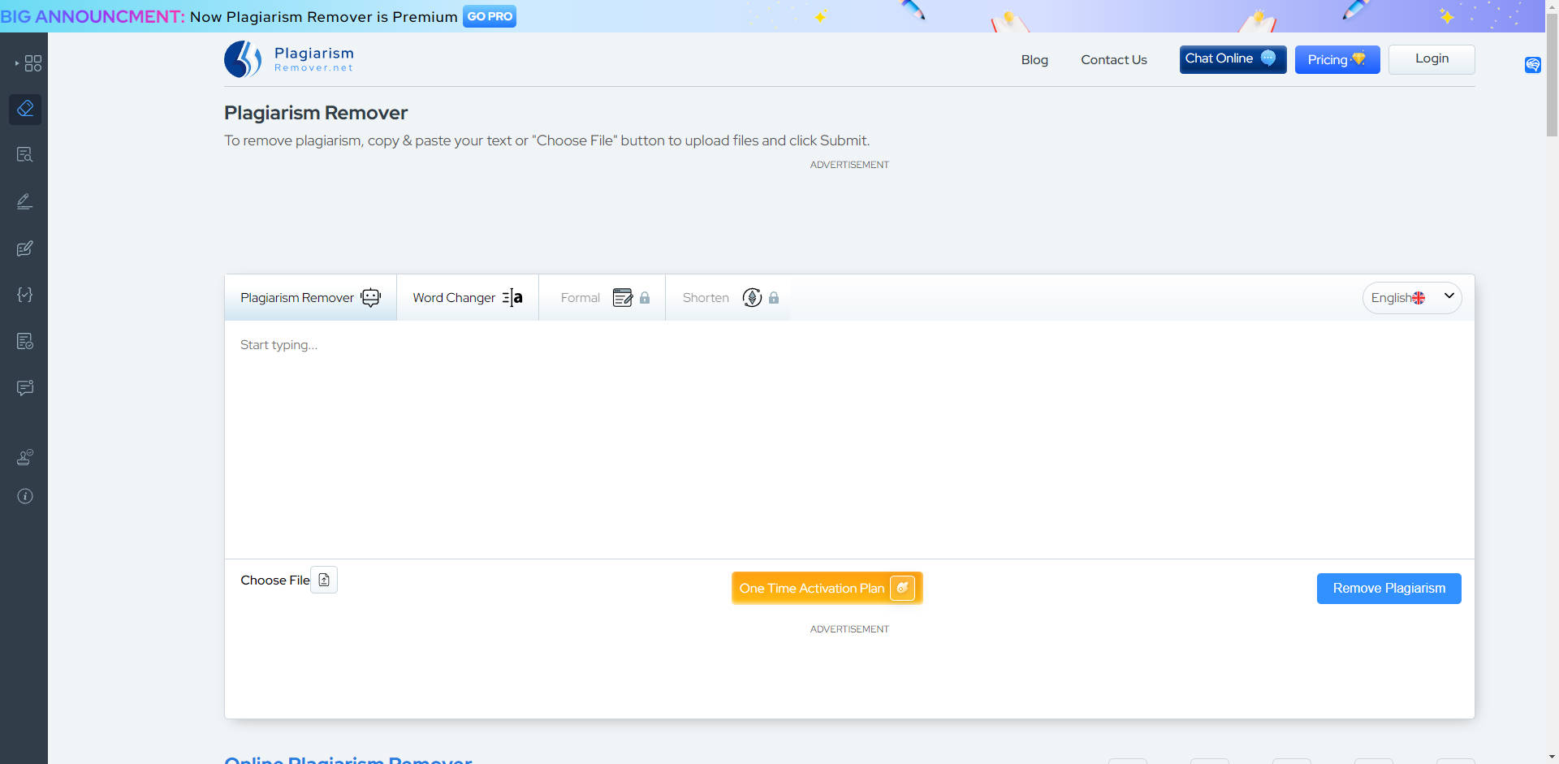1559x764 pixels.
Task: Open the info icon in sidebar
Action: tap(25, 496)
